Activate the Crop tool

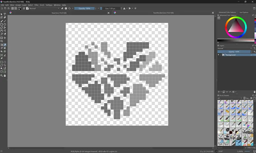[x=2, y=41]
